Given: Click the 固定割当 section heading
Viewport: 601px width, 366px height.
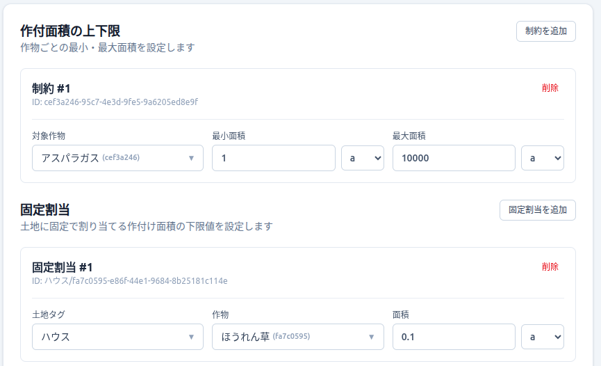Looking at the screenshot, I should click(x=45, y=210).
